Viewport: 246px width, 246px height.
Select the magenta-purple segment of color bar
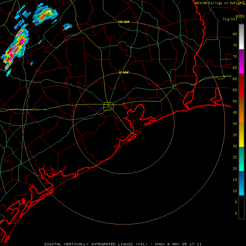241,61
